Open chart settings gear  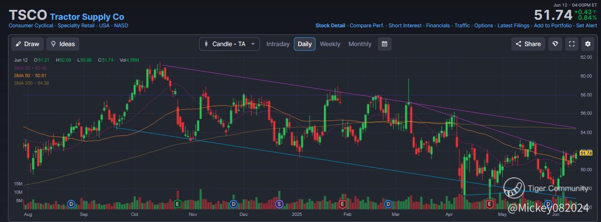(588, 44)
